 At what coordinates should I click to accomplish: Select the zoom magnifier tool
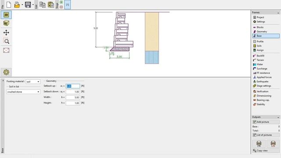(7, 41)
